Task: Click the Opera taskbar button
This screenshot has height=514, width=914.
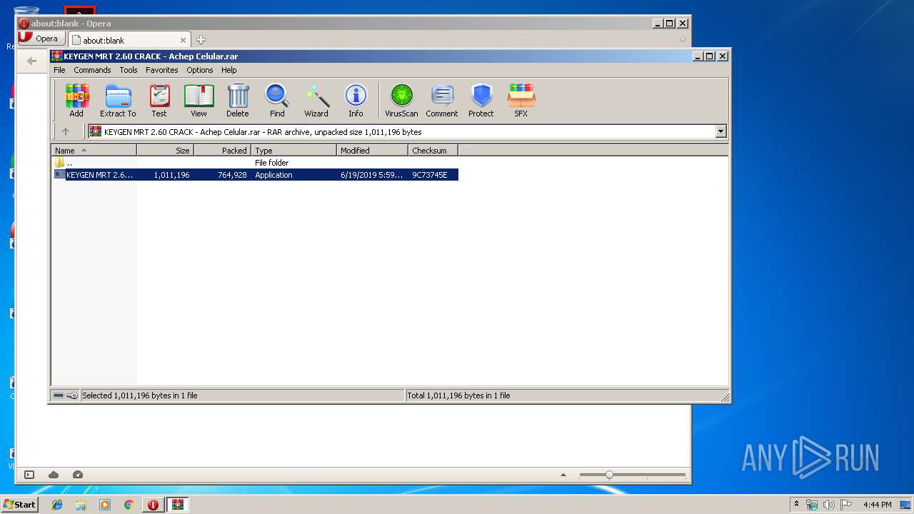Action: pos(153,505)
